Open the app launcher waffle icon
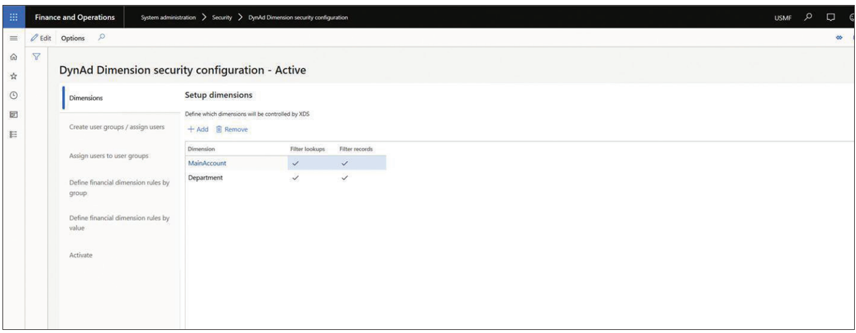 click(13, 17)
